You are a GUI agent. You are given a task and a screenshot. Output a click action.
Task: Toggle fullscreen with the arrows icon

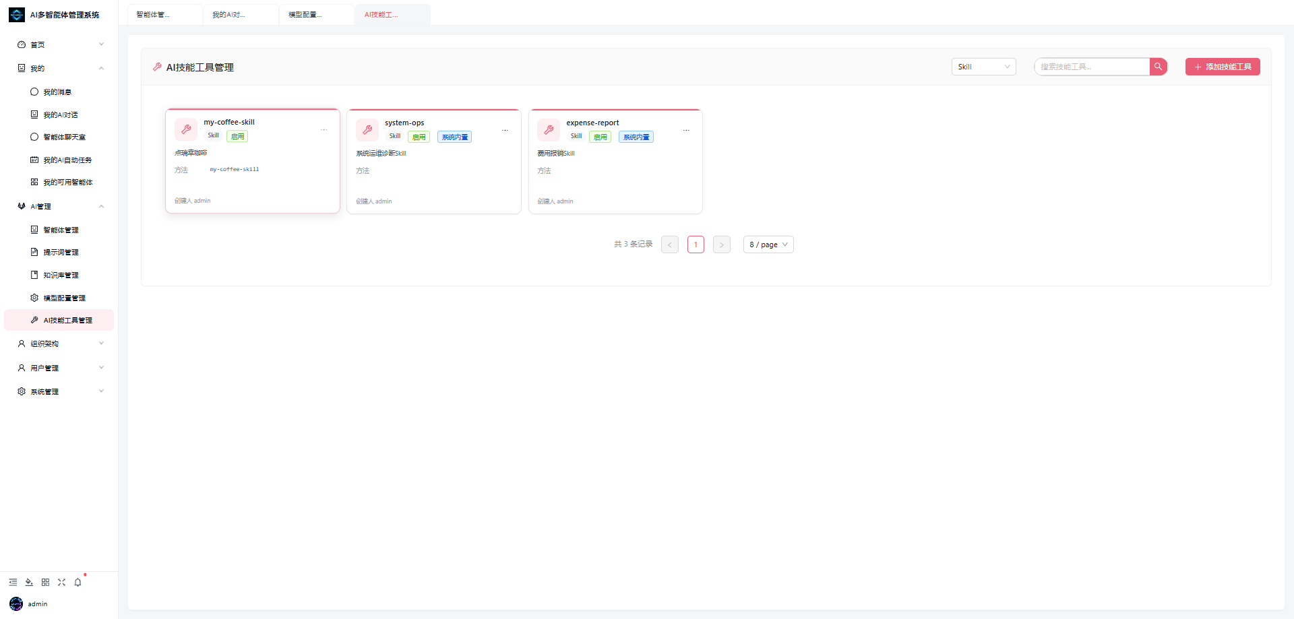coord(61,582)
